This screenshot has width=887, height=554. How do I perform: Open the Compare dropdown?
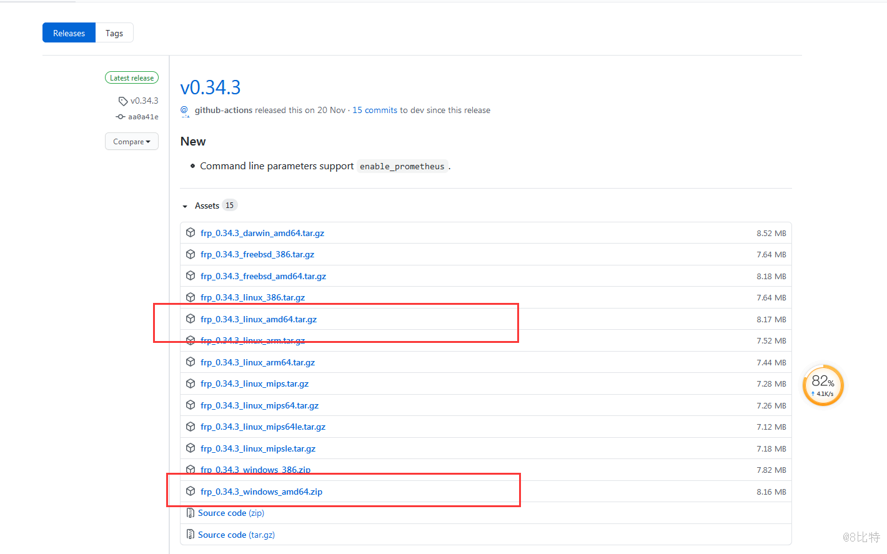(x=131, y=142)
